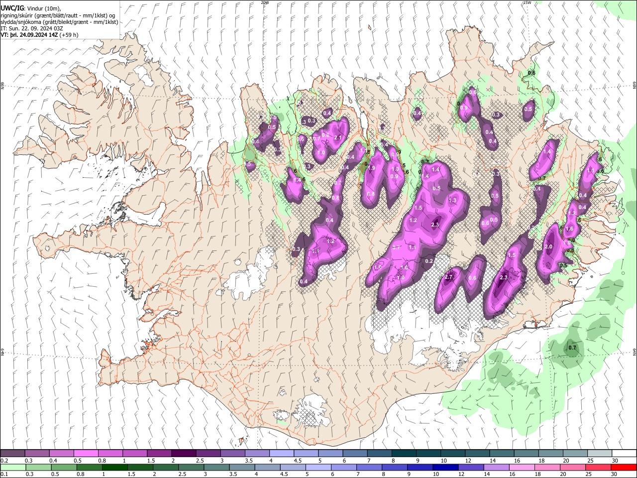Pick the darkest green swatch between 1 and 1.5
Screen dimensions: 637x478
(x=115, y=468)
